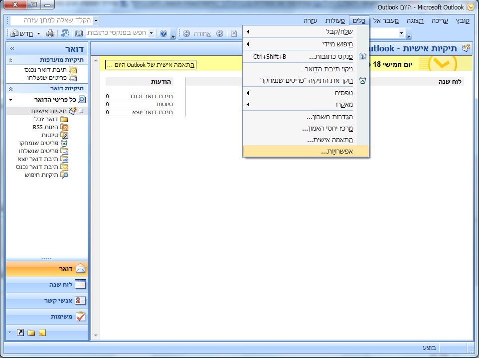
Task: Switch to the דואר (Mail) module button
Action: click(x=47, y=269)
